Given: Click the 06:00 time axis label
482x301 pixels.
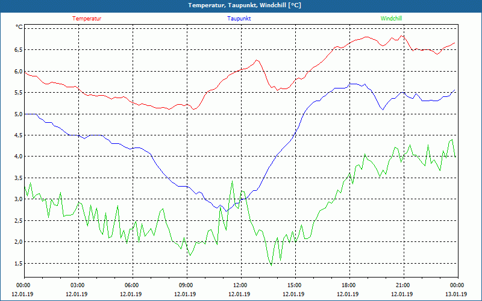Looking at the screenshot, I should (x=133, y=285).
